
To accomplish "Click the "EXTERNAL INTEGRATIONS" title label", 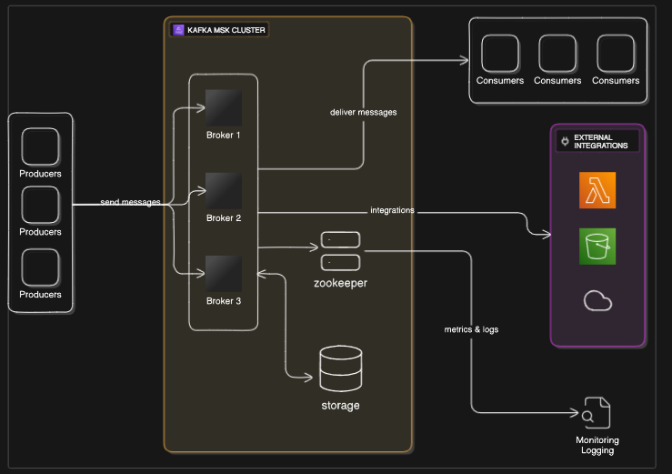I will [x=601, y=142].
